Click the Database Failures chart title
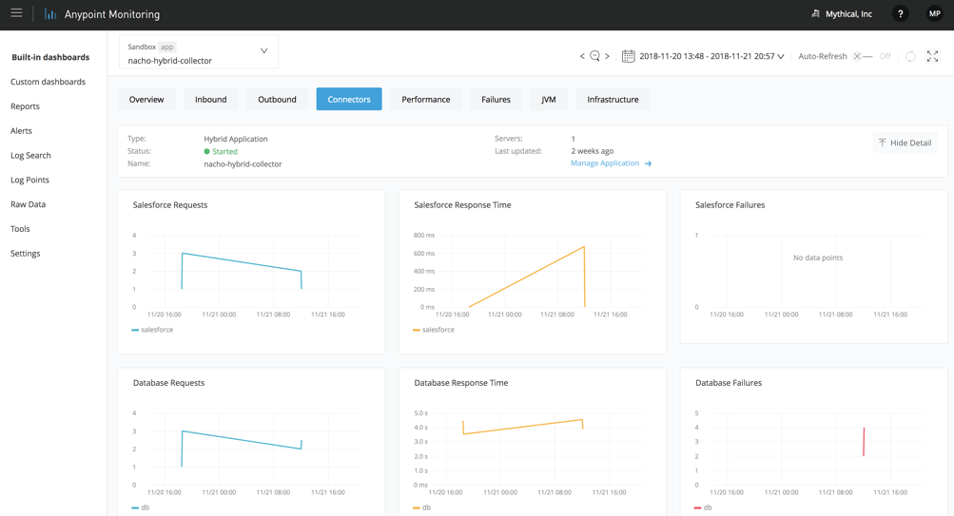 tap(729, 383)
